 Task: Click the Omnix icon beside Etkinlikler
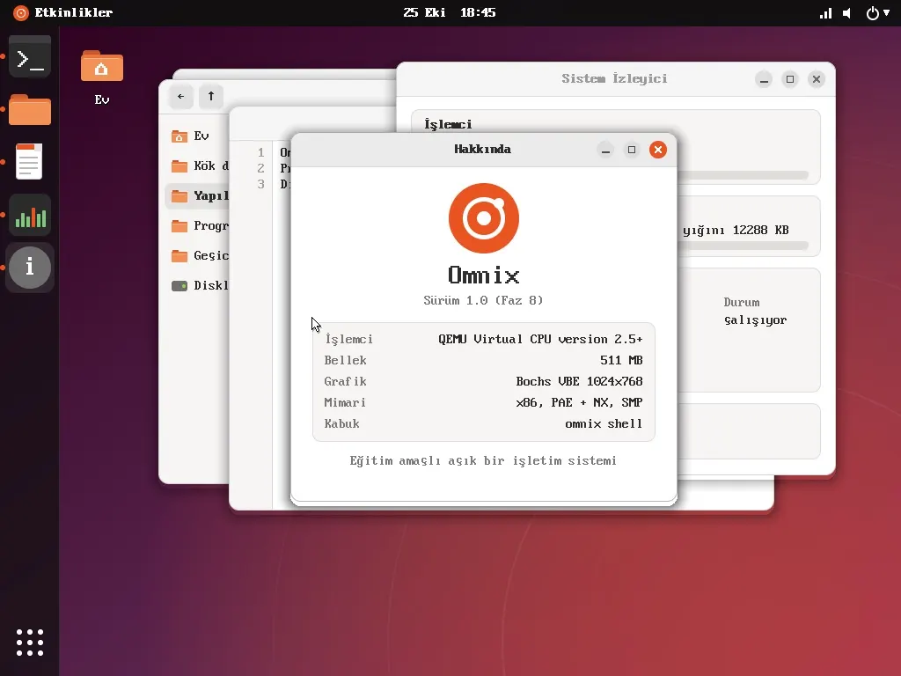[21, 12]
